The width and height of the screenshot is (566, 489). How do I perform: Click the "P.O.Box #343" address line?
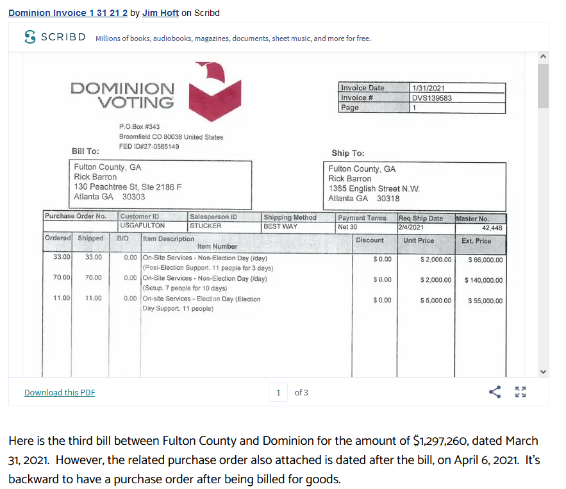click(x=139, y=127)
